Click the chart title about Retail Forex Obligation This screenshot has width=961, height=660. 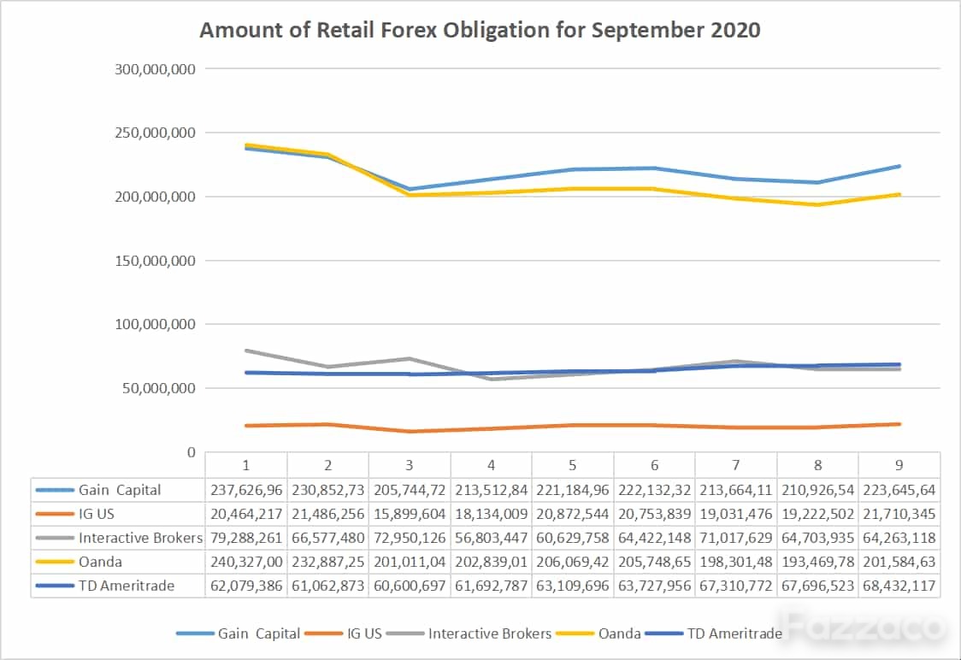480,30
